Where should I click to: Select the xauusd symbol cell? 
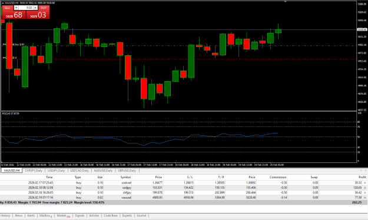pos(126,198)
